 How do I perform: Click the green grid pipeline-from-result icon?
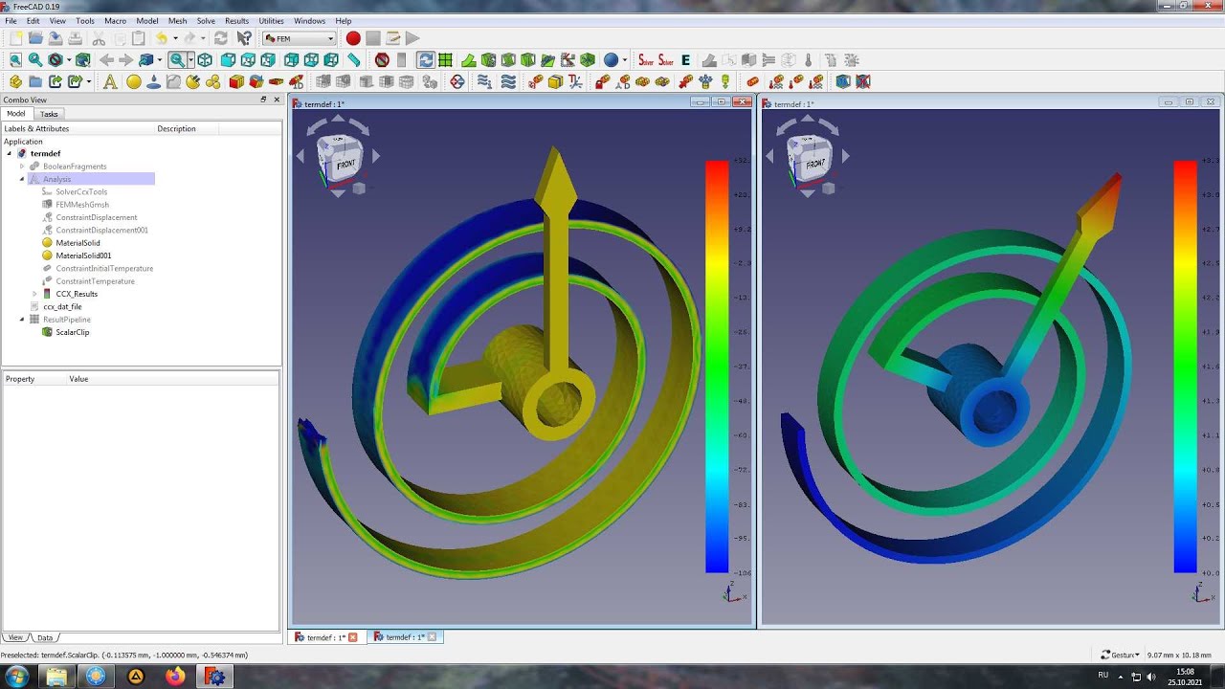coord(444,59)
